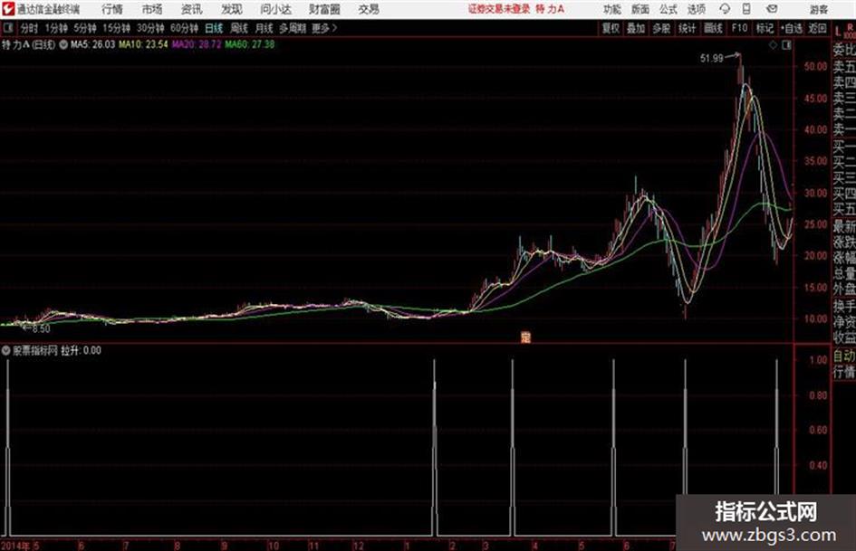The image size is (856, 551).
Task: Click the 特力A(日线) chart title
Action: pos(28,44)
